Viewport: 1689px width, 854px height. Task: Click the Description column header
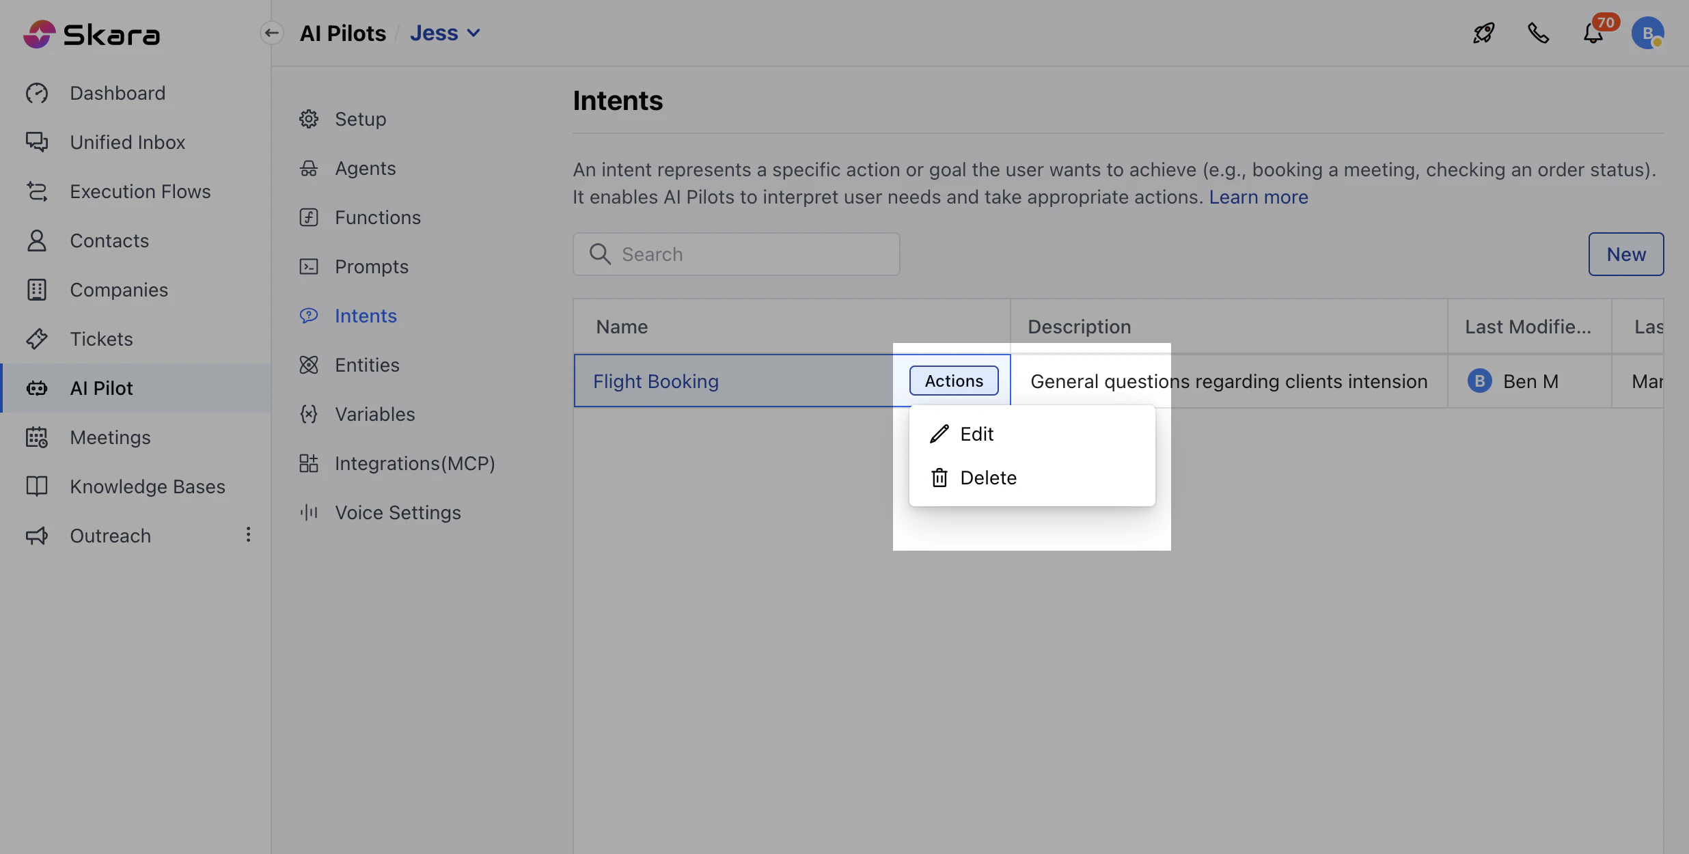1228,327
